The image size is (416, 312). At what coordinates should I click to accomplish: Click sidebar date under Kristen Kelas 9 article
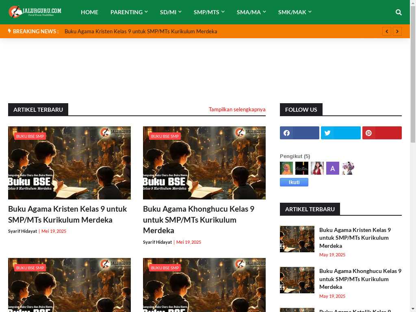(x=332, y=255)
